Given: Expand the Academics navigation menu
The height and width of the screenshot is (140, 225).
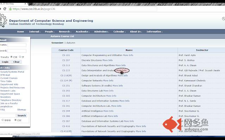Looking at the screenshot, I should (83, 31).
